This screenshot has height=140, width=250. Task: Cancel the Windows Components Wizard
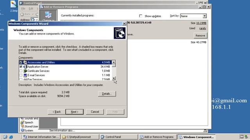pos(95,112)
